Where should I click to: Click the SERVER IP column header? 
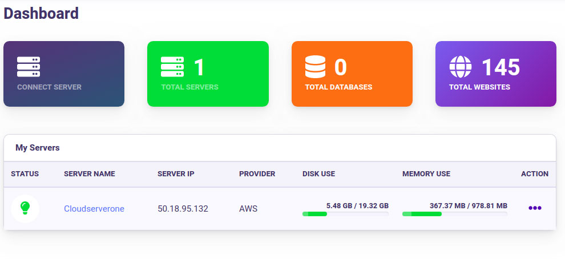pos(176,174)
